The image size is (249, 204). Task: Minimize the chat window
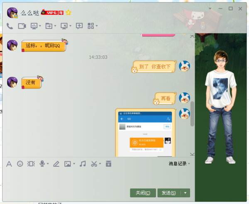(x=220, y=9)
